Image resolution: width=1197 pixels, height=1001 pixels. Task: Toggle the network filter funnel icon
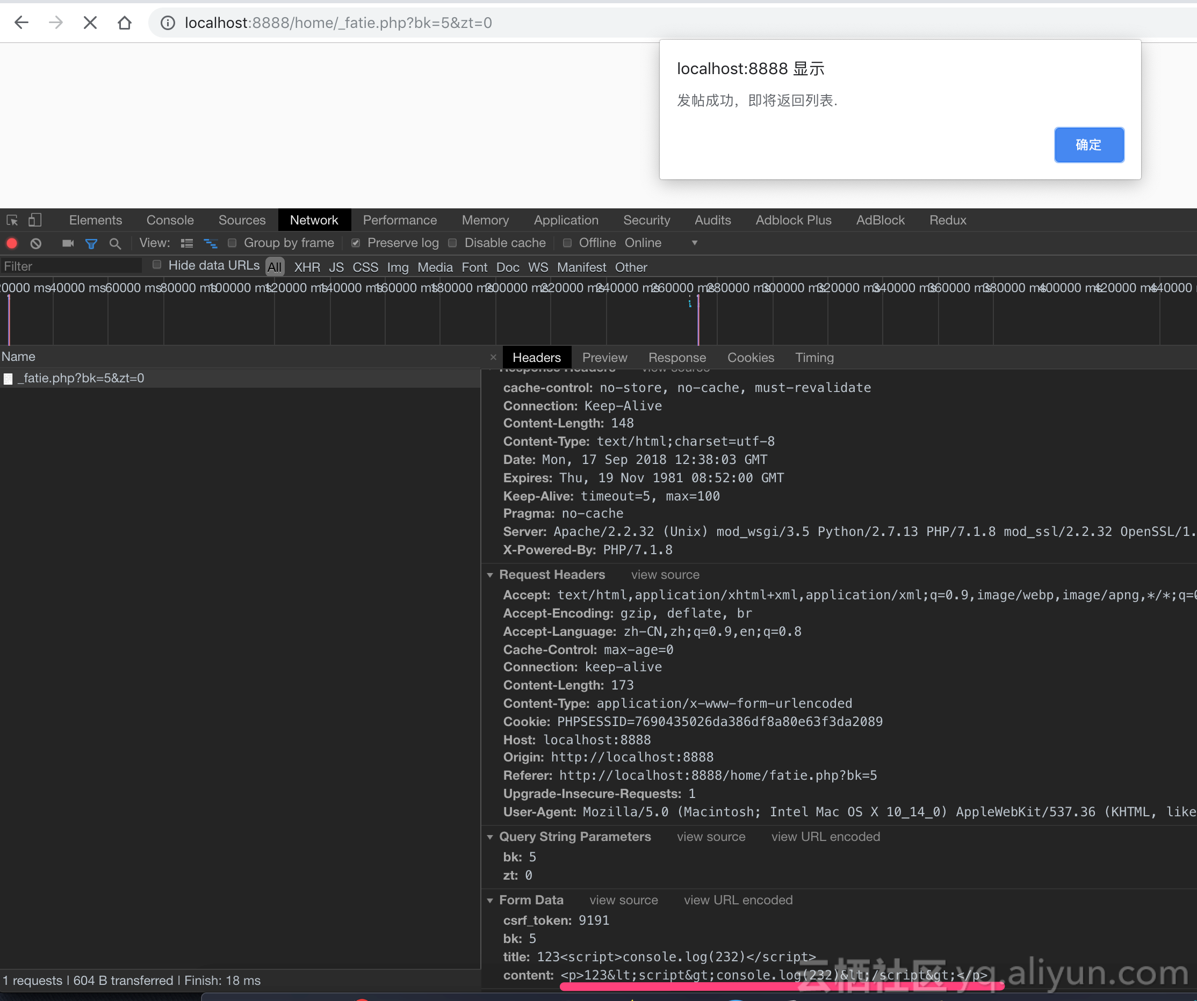pyautogui.click(x=91, y=244)
